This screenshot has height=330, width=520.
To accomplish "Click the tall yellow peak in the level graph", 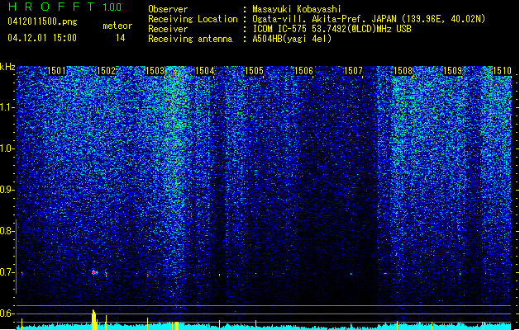I will click(94, 319).
